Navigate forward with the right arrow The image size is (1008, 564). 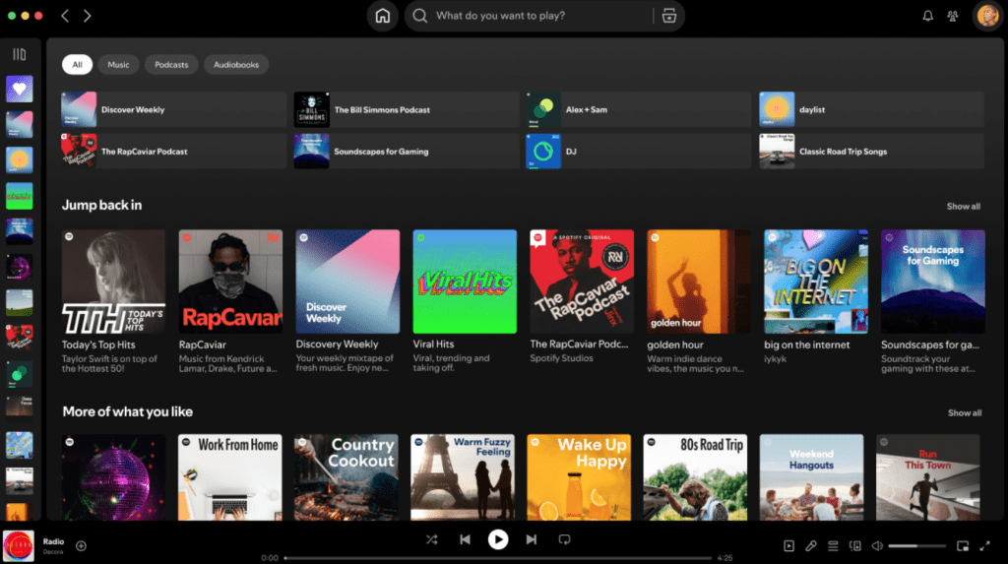(x=88, y=16)
